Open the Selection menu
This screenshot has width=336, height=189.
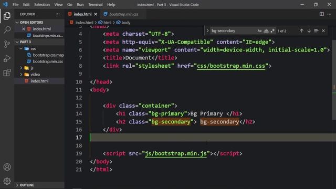(x=42, y=5)
